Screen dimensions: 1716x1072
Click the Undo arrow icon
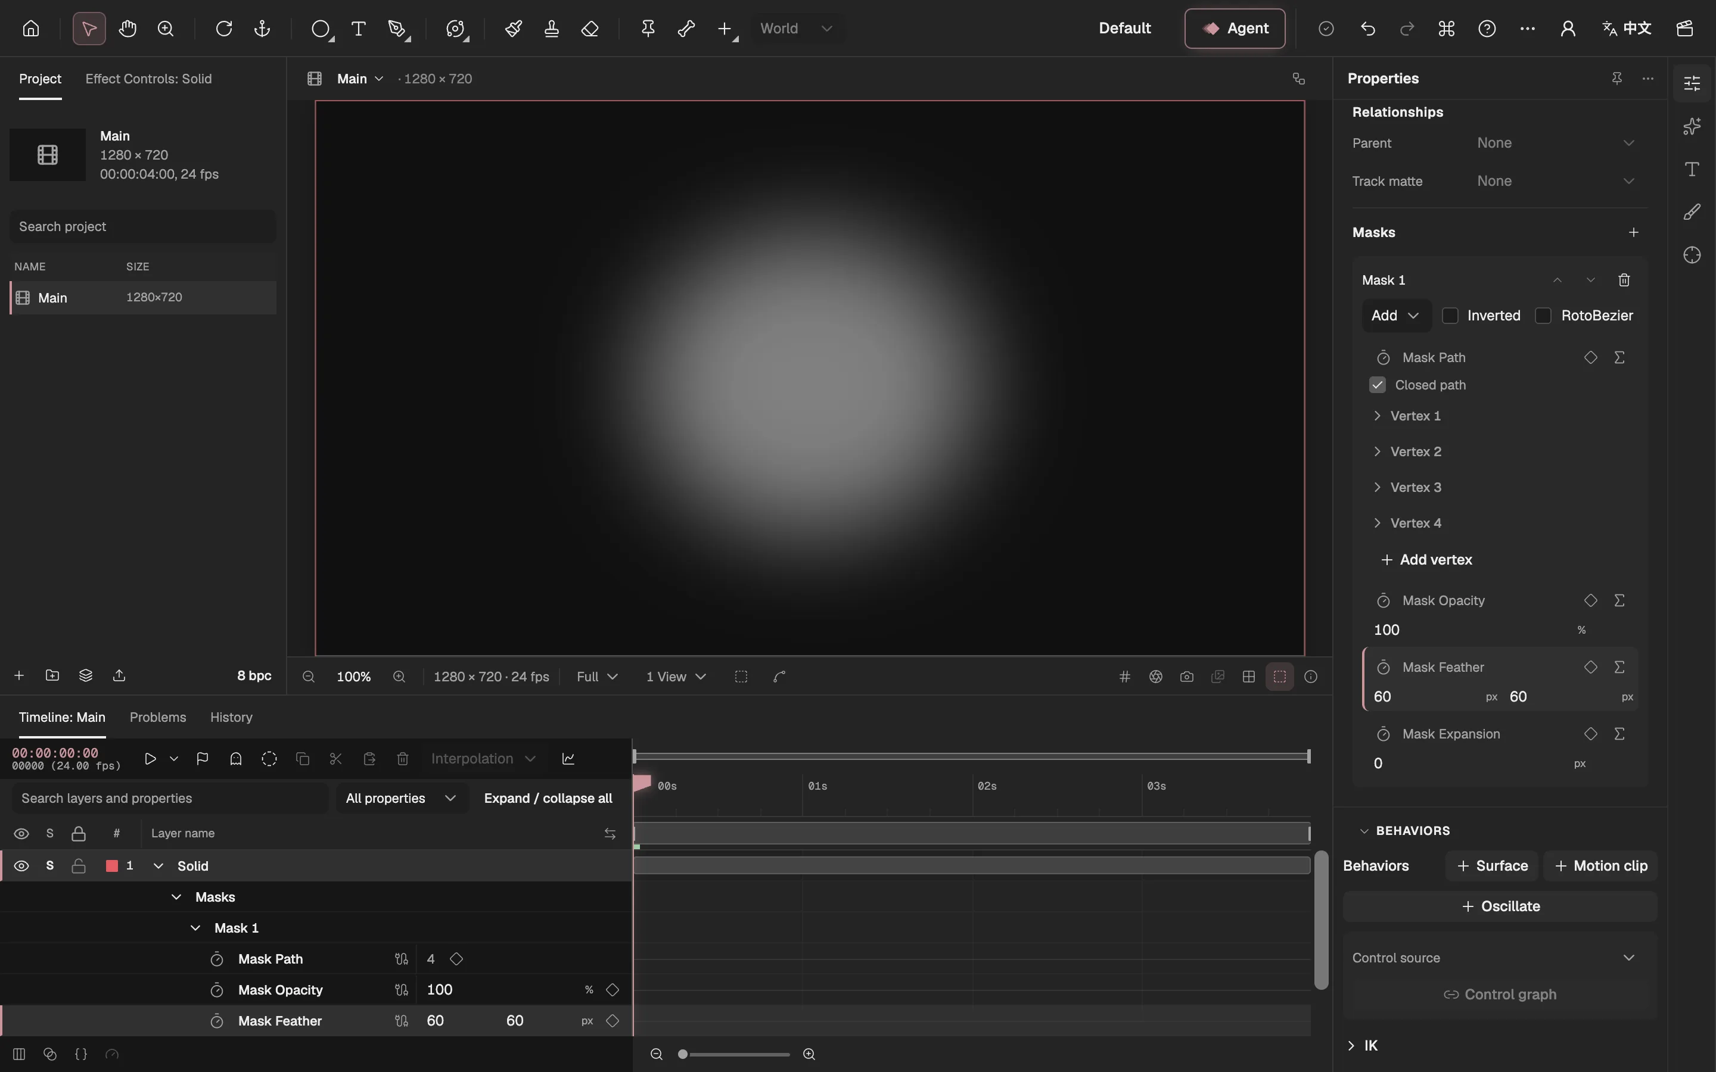[x=1368, y=29]
